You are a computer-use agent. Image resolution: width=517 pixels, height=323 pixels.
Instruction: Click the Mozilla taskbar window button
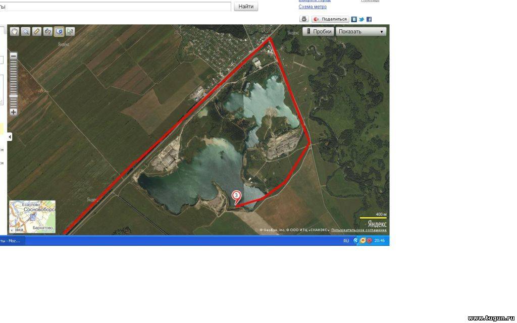click(x=12, y=241)
